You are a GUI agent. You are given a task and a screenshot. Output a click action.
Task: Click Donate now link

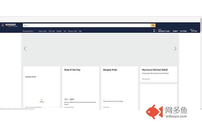tap(146, 79)
